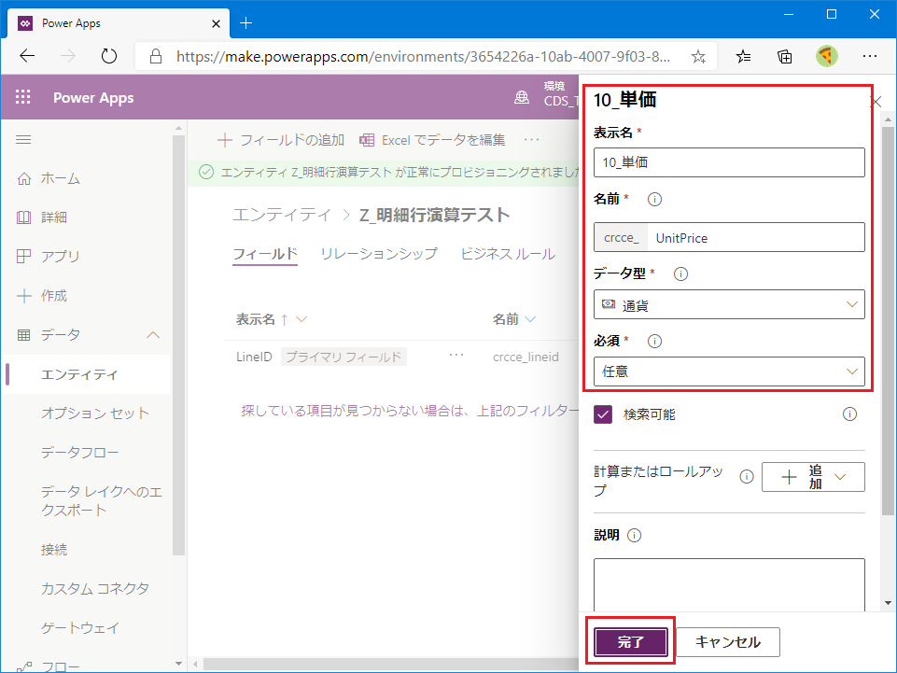Click the 完了 button
This screenshot has height=673, width=897.
tap(630, 642)
